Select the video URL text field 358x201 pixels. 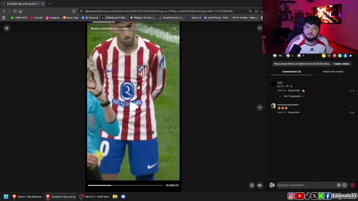[302, 64]
